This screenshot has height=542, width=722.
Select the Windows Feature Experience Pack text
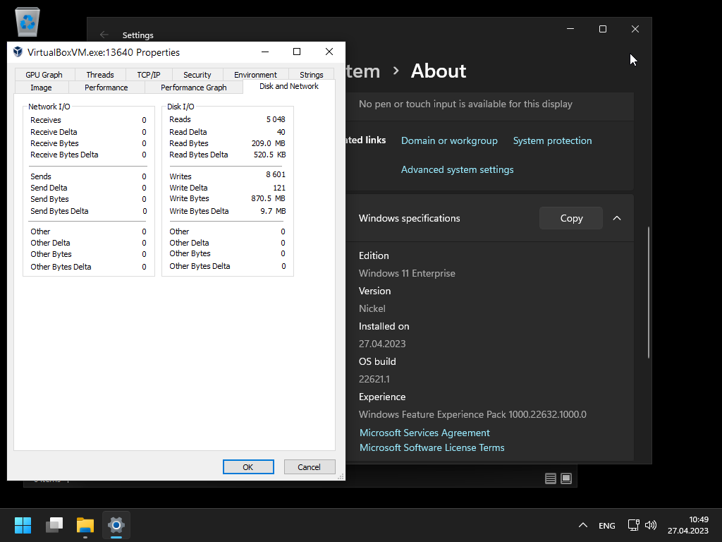472,414
